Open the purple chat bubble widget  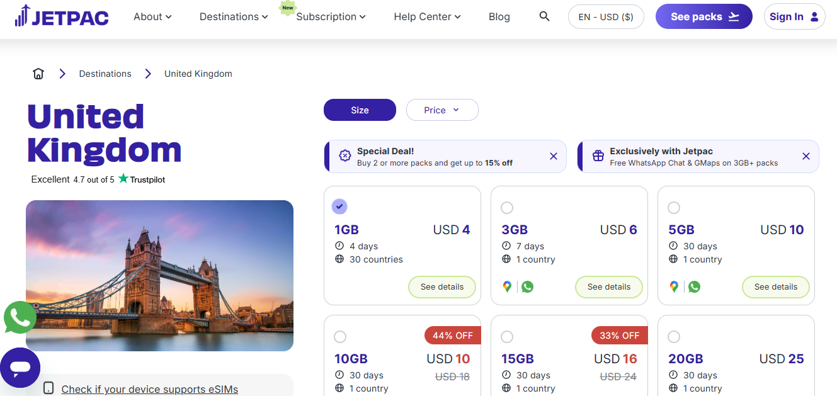click(x=20, y=368)
